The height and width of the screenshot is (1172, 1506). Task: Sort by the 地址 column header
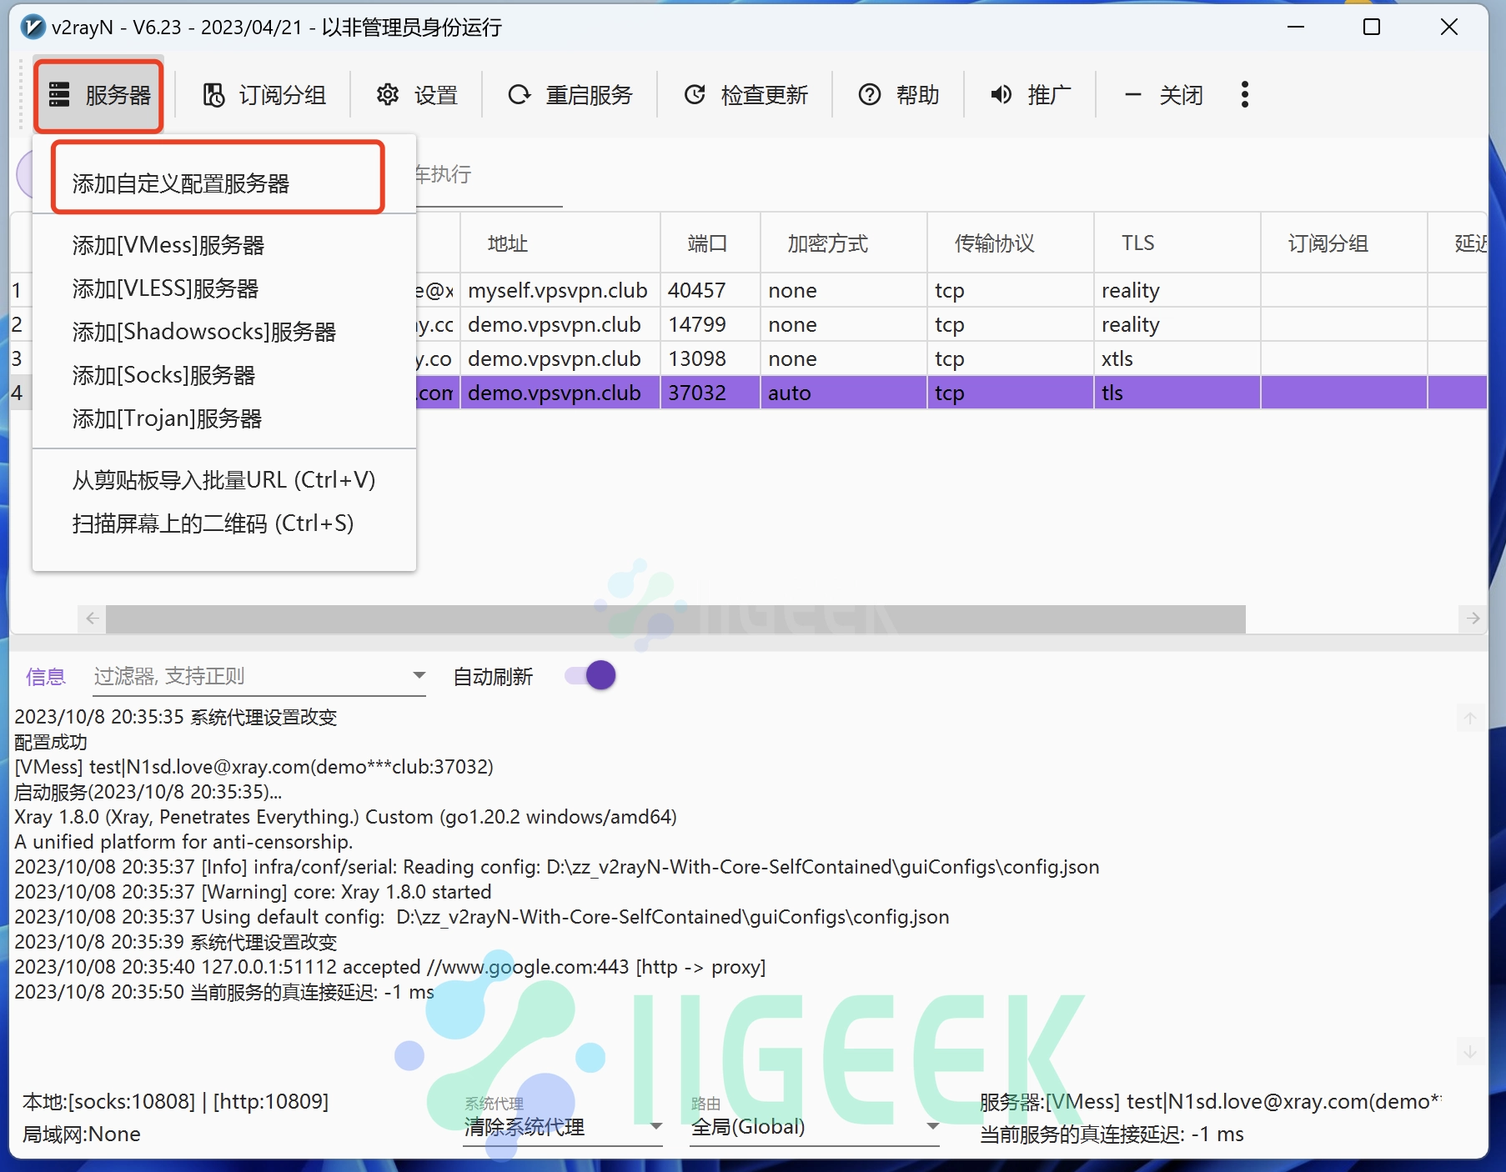click(x=560, y=243)
